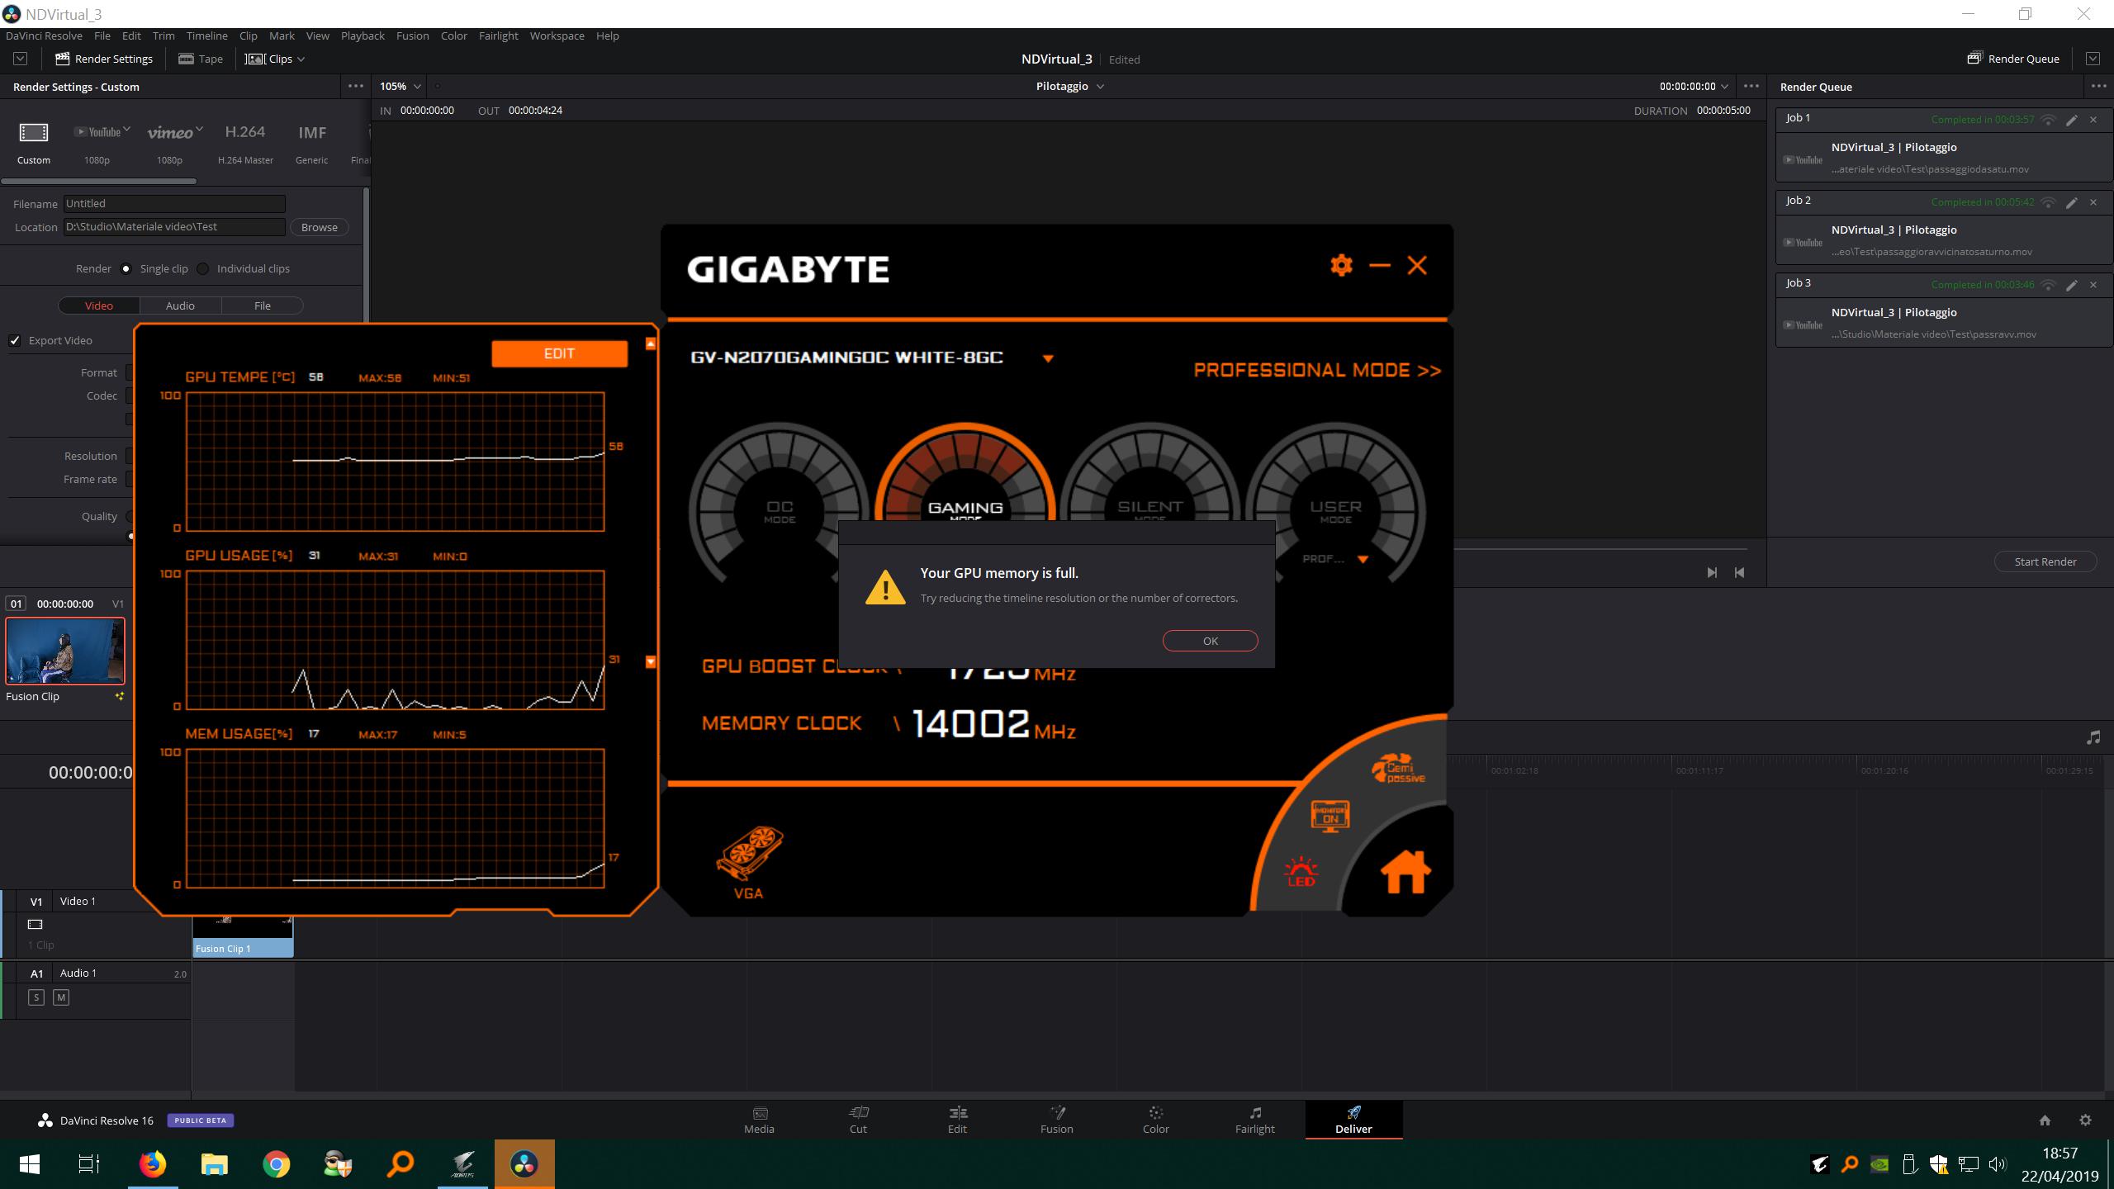2114x1189 pixels.
Task: Click Start Render button
Action: coord(2045,561)
